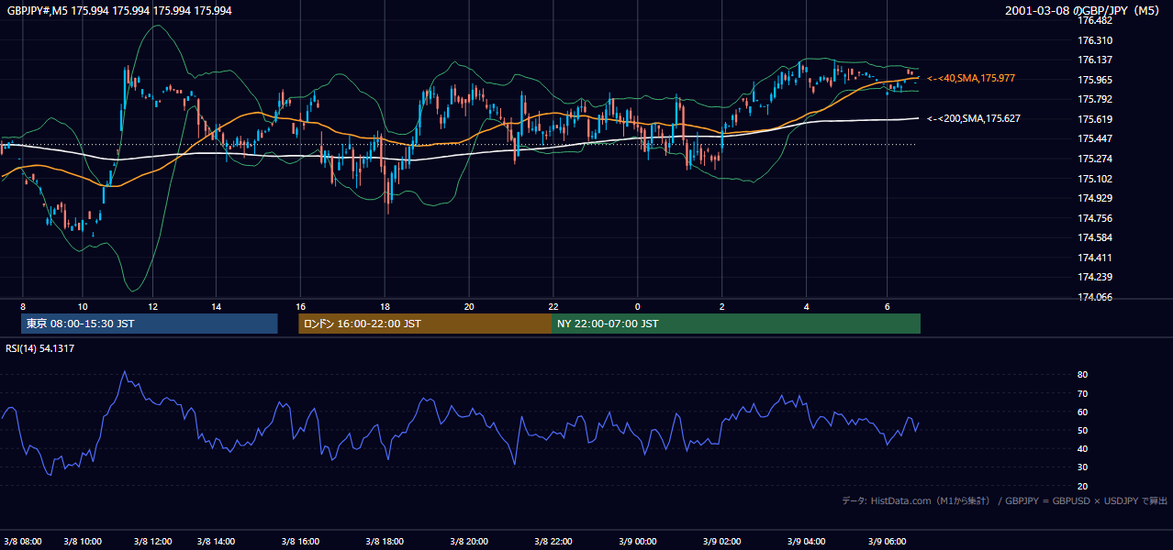Click price axis value 174.066
1173x550 pixels.
click(1094, 297)
